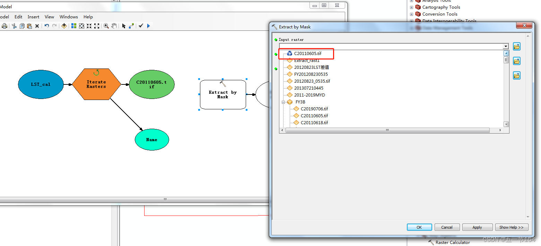The height and width of the screenshot is (246, 541).
Task: Click raster list scroll right arrow
Action: click(500, 130)
